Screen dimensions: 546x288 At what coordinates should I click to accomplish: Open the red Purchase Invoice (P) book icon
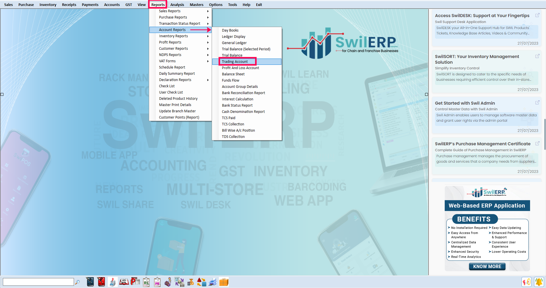(101, 282)
